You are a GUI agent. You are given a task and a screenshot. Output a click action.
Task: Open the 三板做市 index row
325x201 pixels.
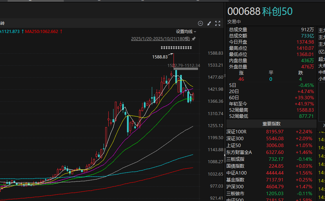(x=271, y=193)
